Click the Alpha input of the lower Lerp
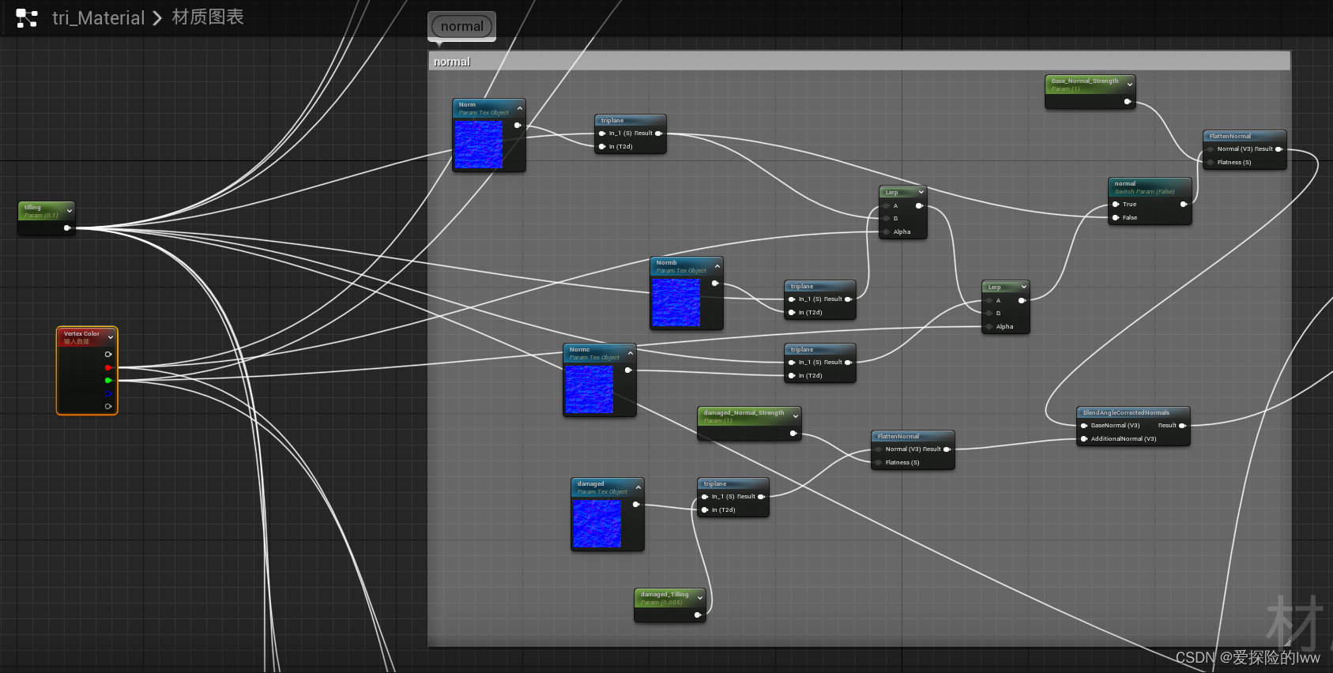The height and width of the screenshot is (673, 1333). pos(990,327)
